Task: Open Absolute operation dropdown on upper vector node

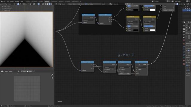Action: 88,20
